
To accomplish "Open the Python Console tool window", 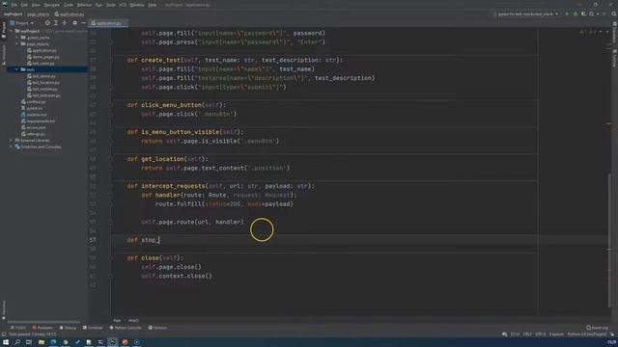I will (x=126, y=328).
